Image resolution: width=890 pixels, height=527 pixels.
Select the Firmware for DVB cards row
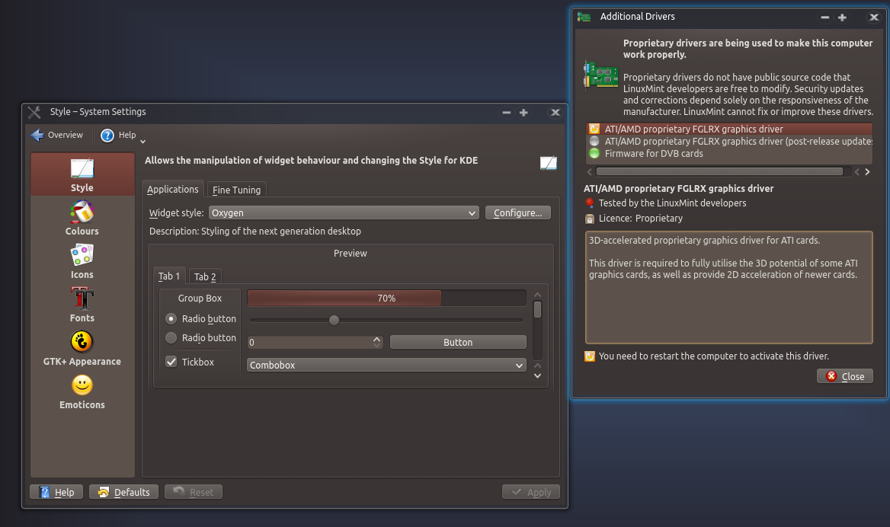(x=729, y=153)
